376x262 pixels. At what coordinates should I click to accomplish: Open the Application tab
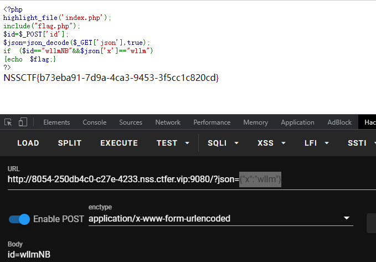coord(297,122)
